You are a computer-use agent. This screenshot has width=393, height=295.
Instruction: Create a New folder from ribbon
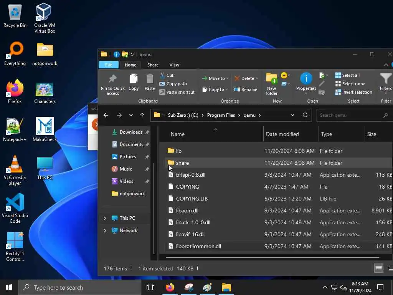271,84
